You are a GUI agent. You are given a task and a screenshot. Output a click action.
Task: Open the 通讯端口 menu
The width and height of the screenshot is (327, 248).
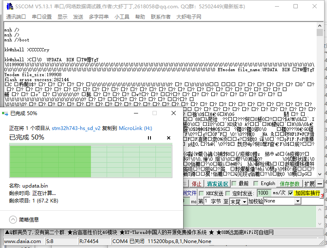coord(16,17)
